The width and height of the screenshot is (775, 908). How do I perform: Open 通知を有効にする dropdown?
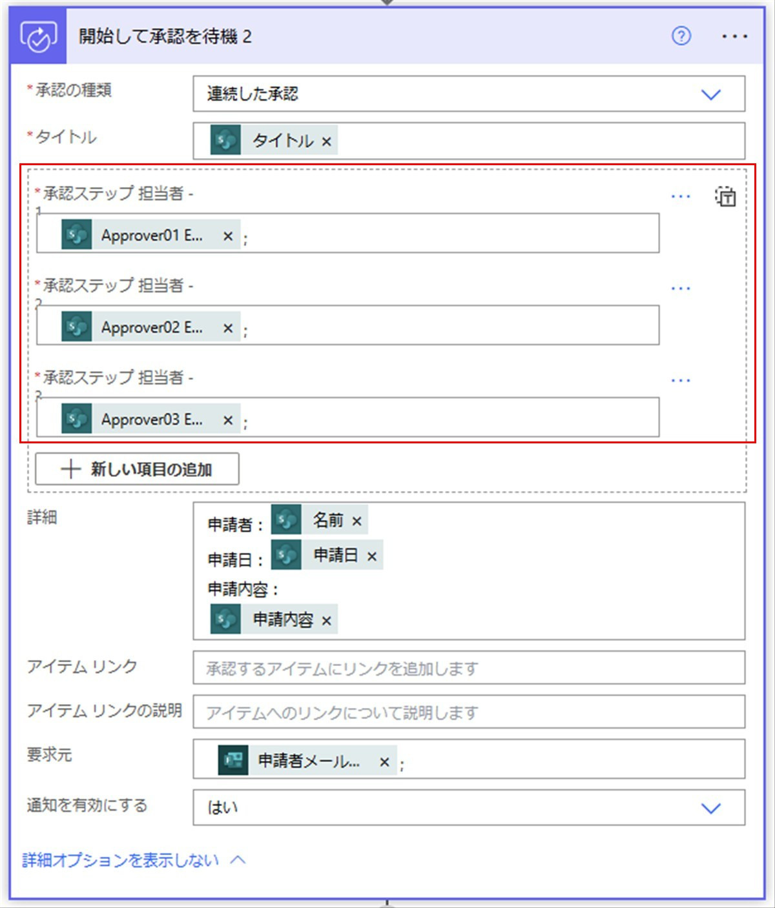pyautogui.click(x=710, y=808)
